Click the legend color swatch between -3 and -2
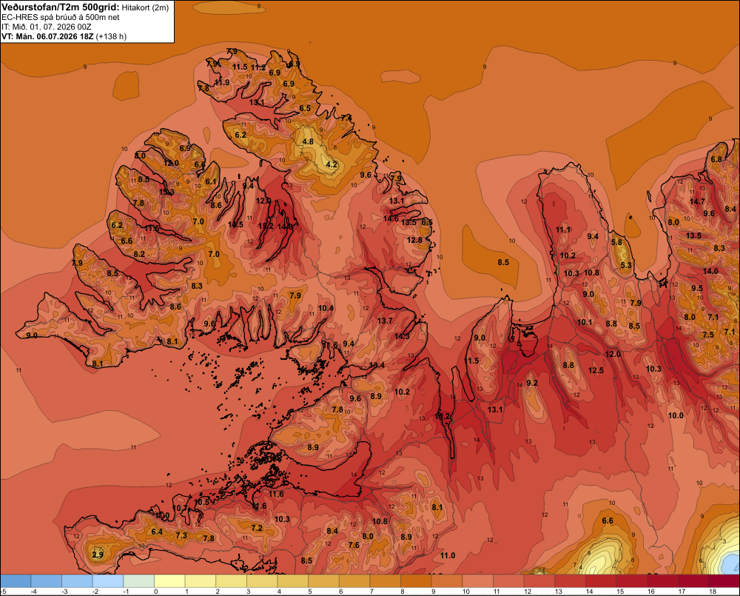The height and width of the screenshot is (596, 740). point(78,581)
